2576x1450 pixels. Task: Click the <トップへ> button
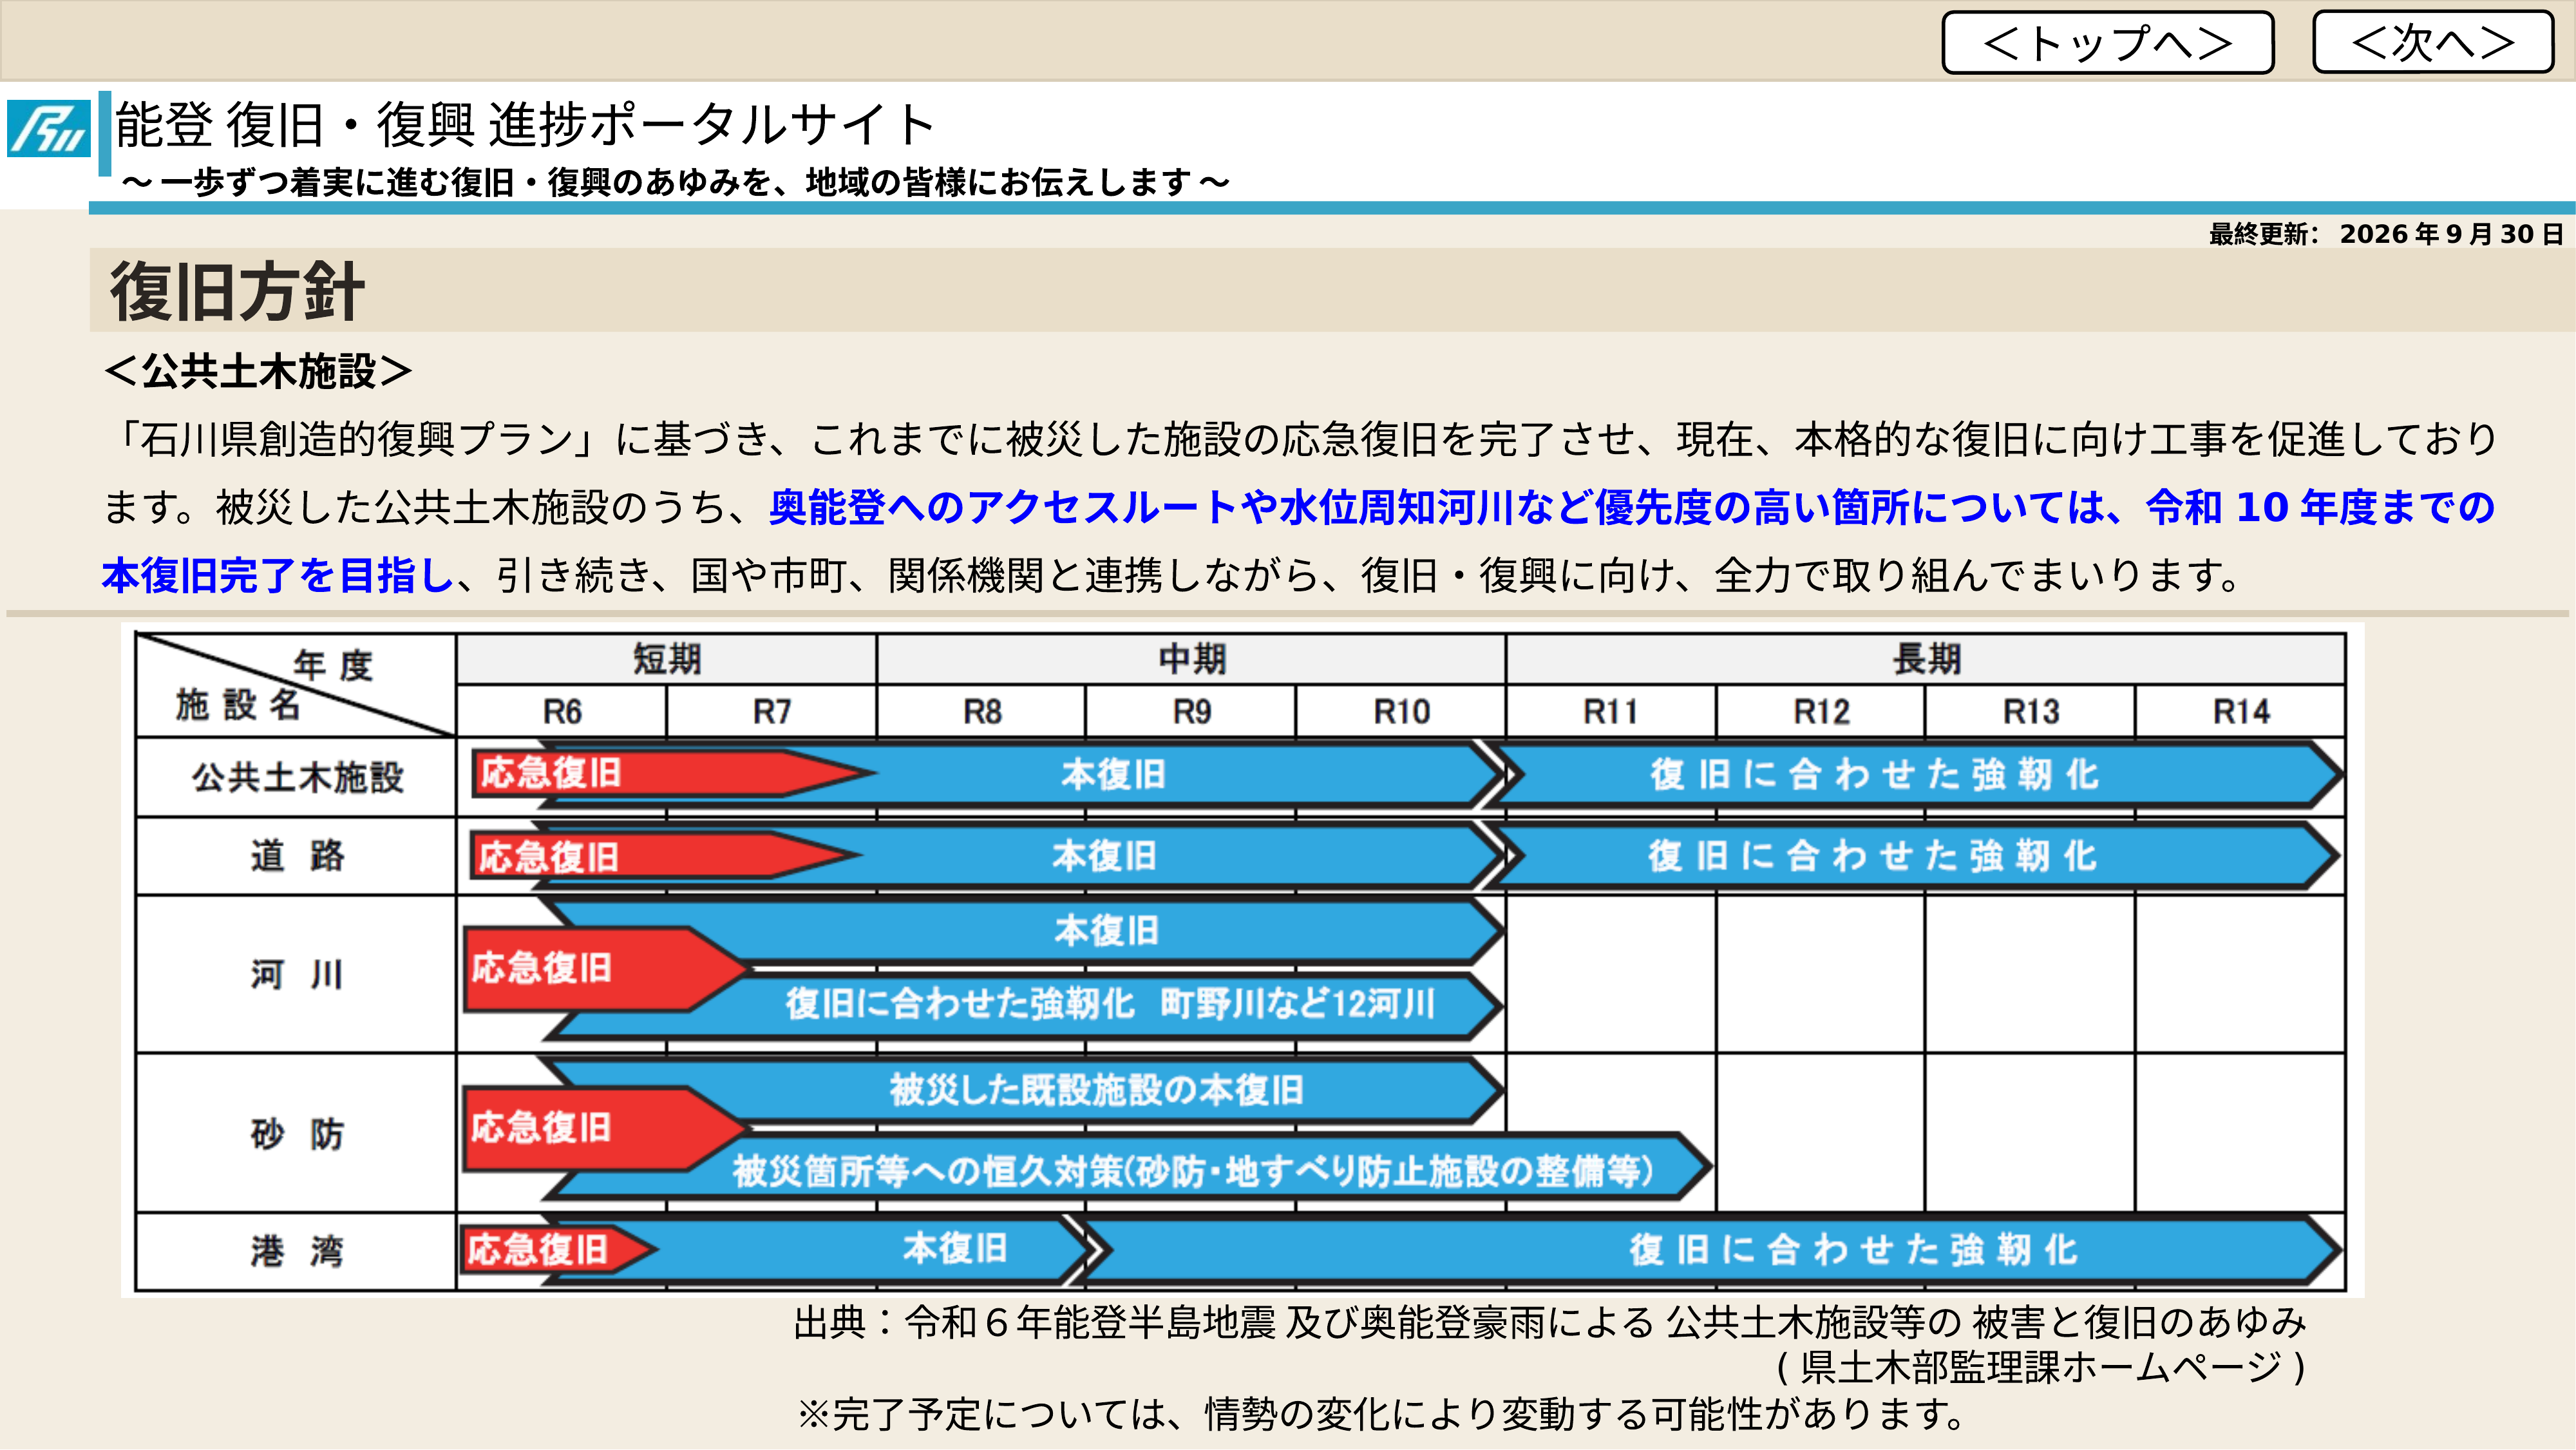coord(2107,43)
